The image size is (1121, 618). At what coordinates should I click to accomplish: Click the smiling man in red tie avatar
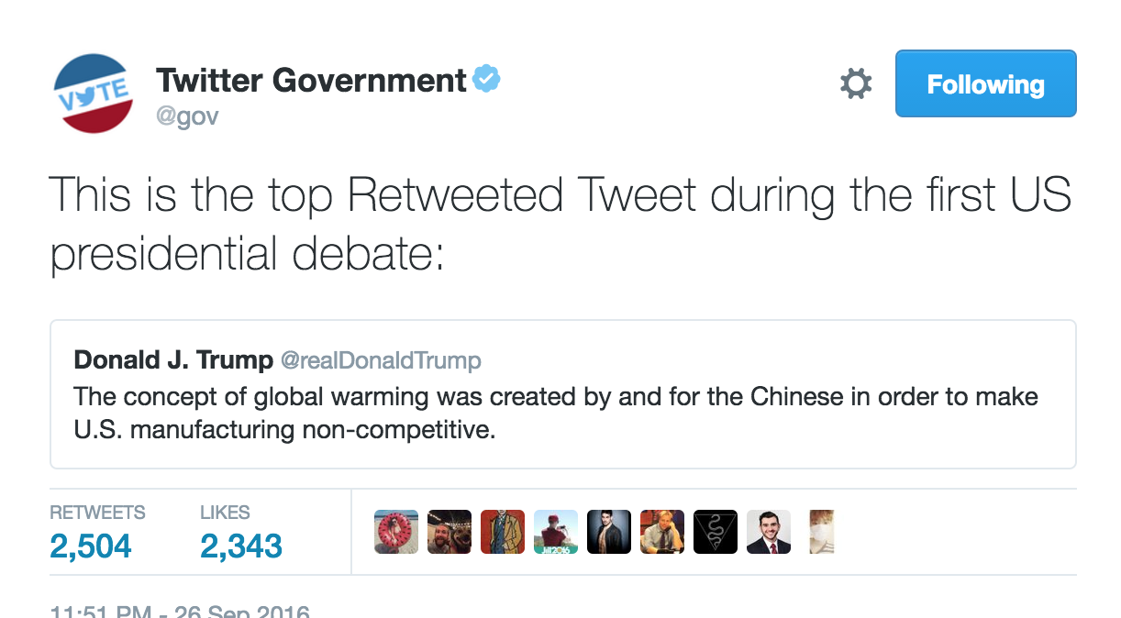pos(769,532)
